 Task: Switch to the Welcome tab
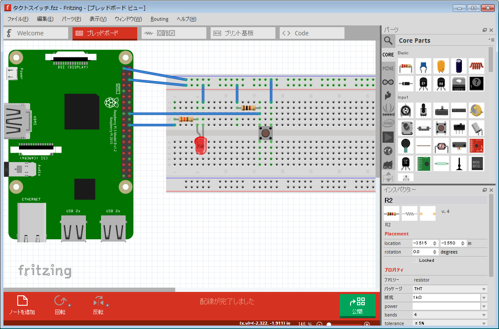tap(36, 33)
